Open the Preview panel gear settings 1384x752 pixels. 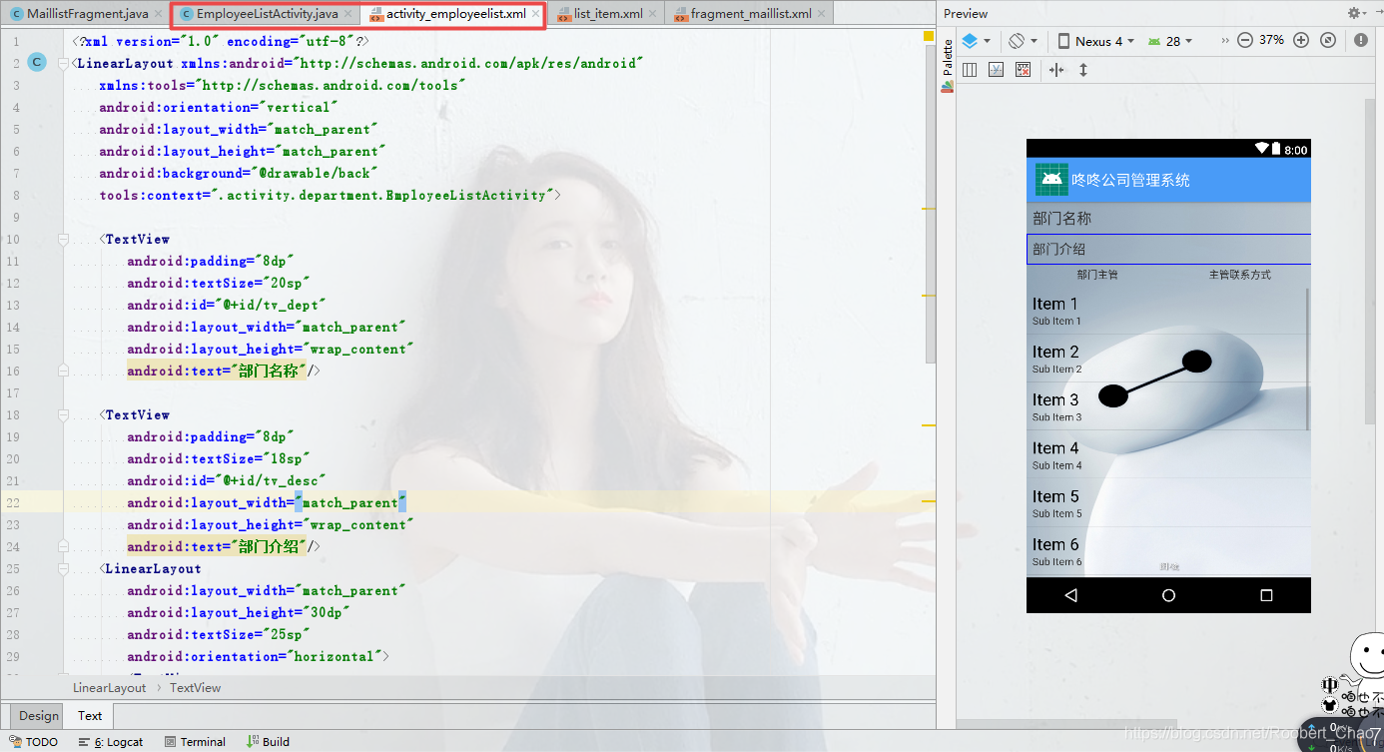click(1355, 13)
